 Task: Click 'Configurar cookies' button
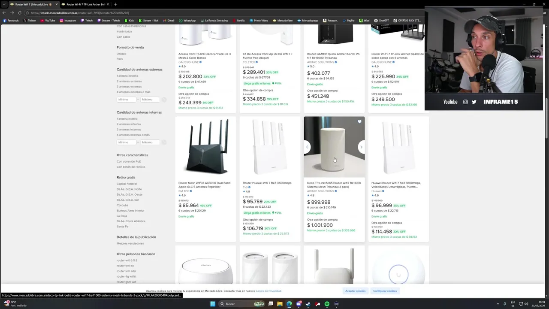(x=385, y=291)
